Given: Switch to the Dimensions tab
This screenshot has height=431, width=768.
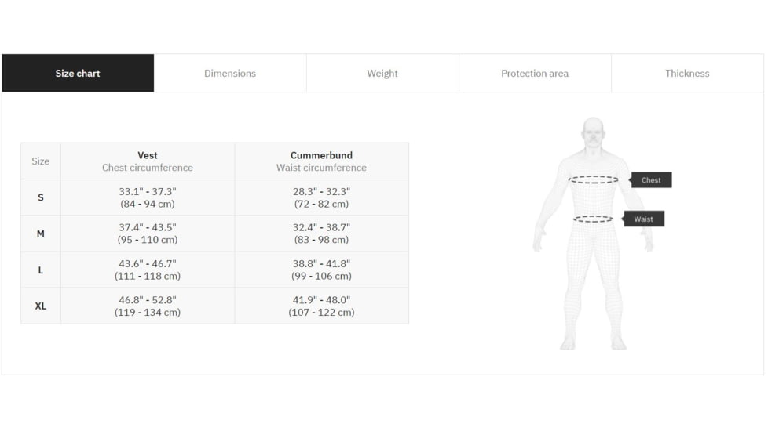Looking at the screenshot, I should [230, 74].
